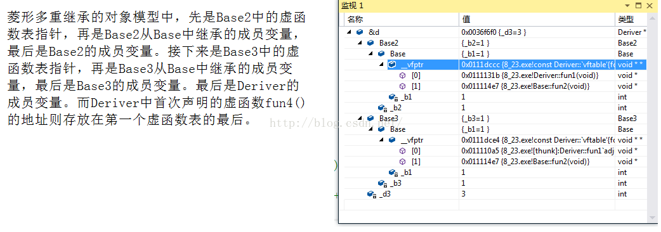Click the highlighted __vfptr row's icon

tap(392, 65)
